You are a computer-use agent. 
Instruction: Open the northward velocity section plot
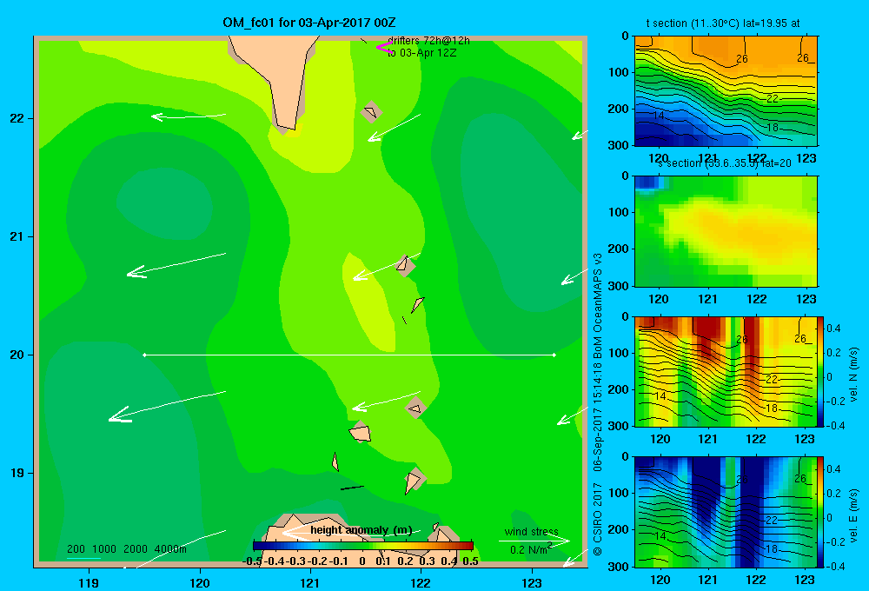[x=726, y=371]
